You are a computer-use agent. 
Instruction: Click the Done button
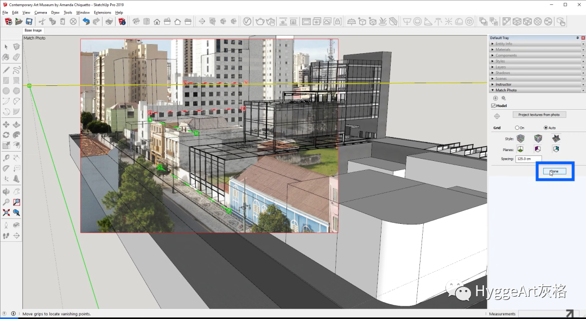(555, 172)
